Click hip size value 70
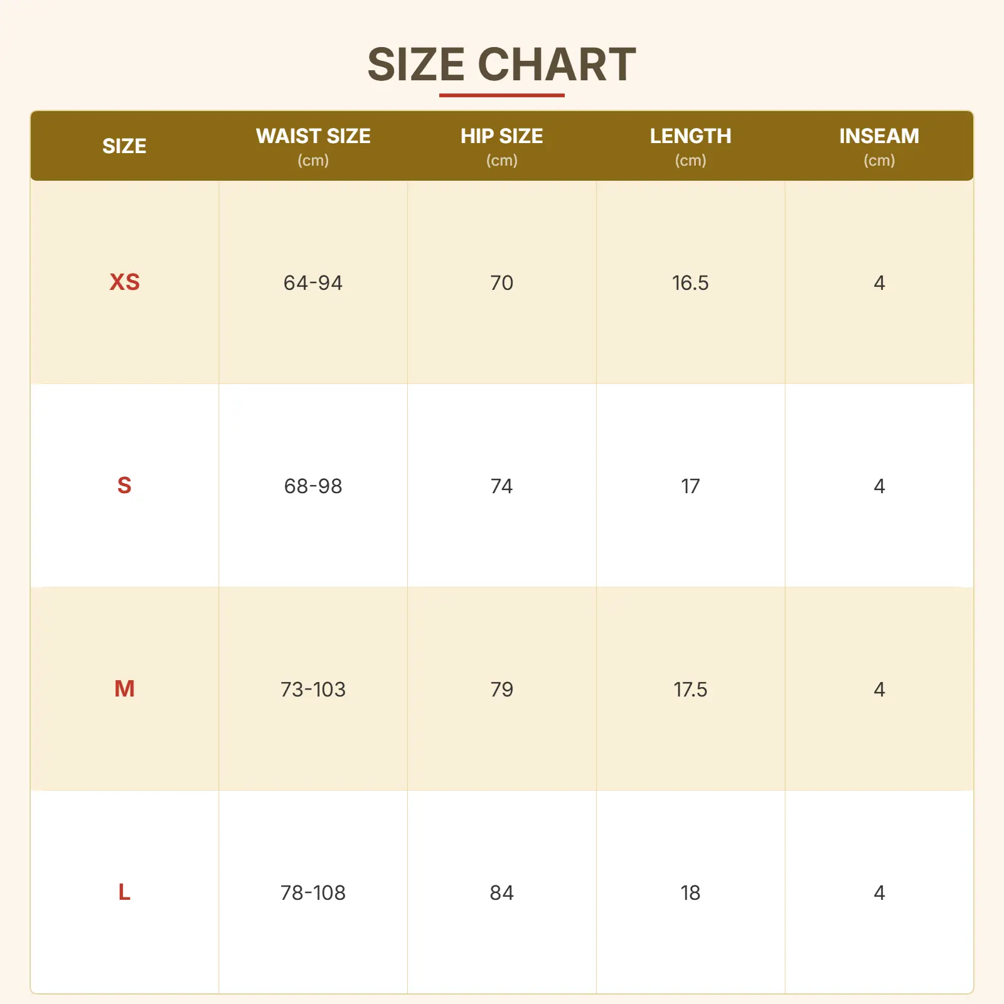The height and width of the screenshot is (1004, 1004). [x=501, y=283]
